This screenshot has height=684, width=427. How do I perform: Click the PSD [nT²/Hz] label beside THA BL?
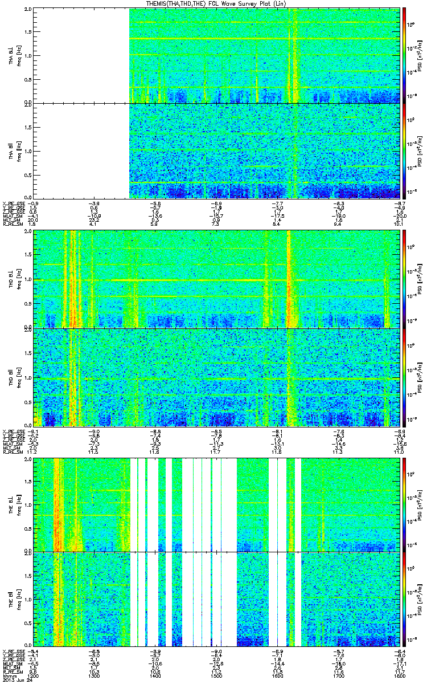pos(420,55)
